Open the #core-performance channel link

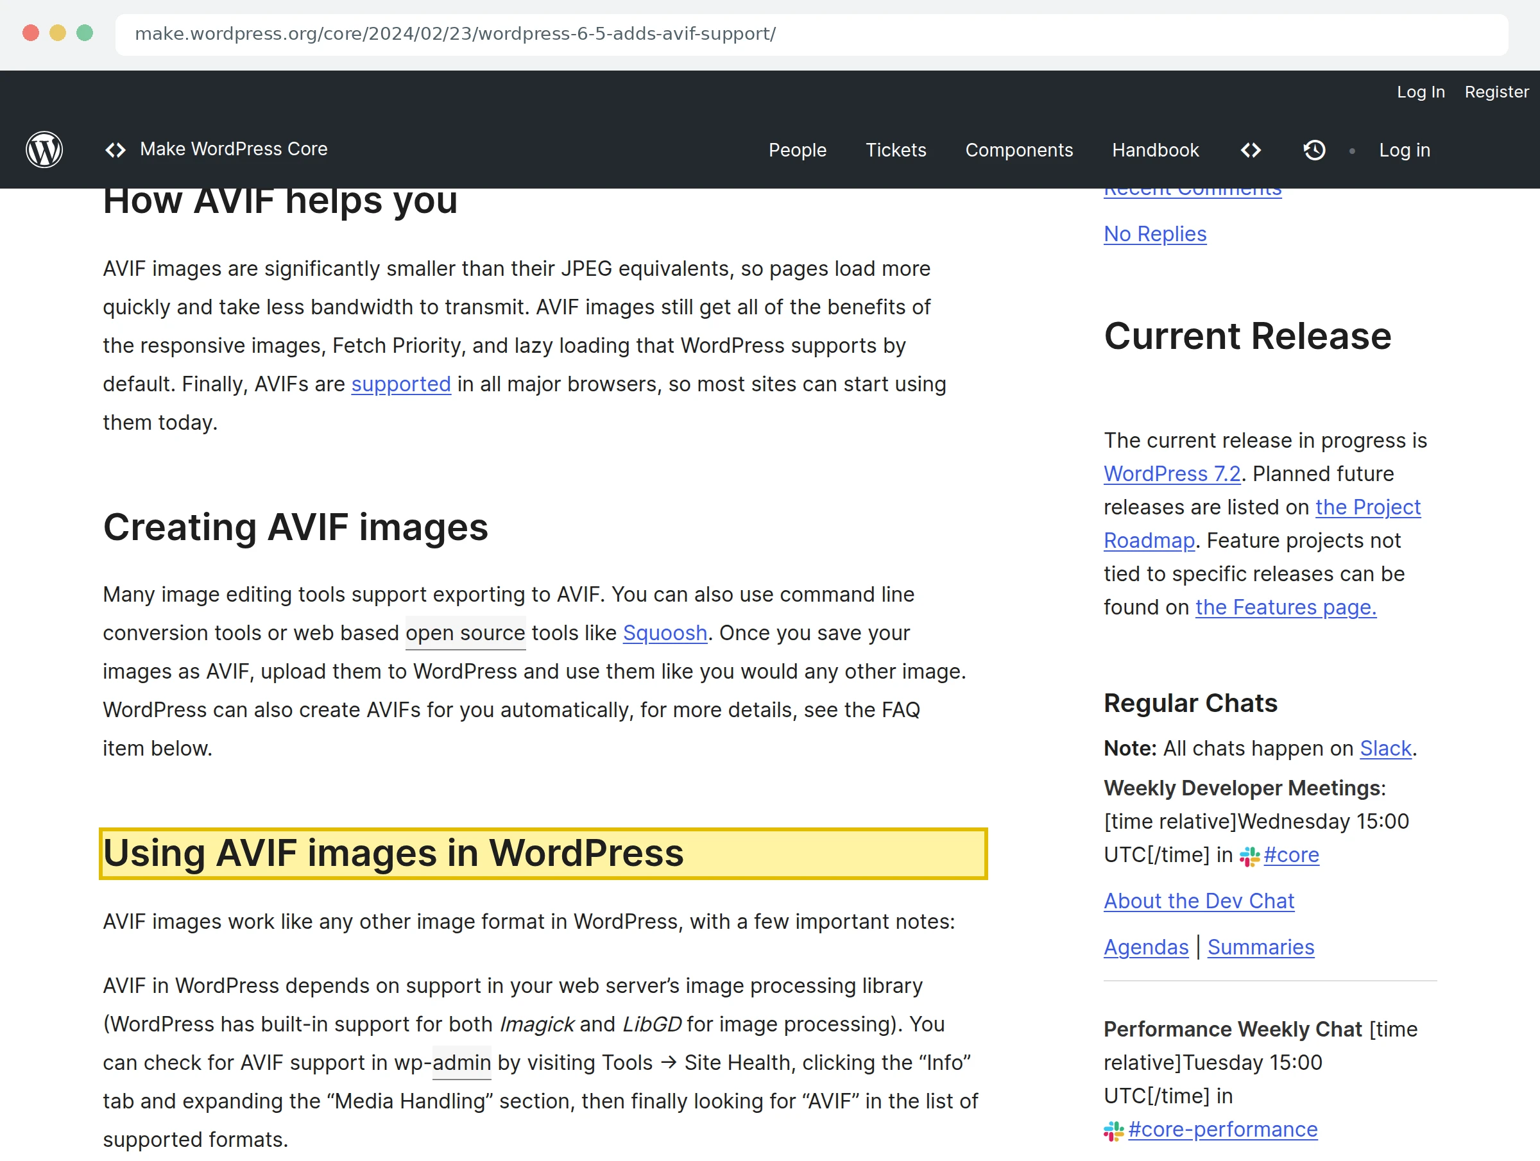pos(1222,1129)
